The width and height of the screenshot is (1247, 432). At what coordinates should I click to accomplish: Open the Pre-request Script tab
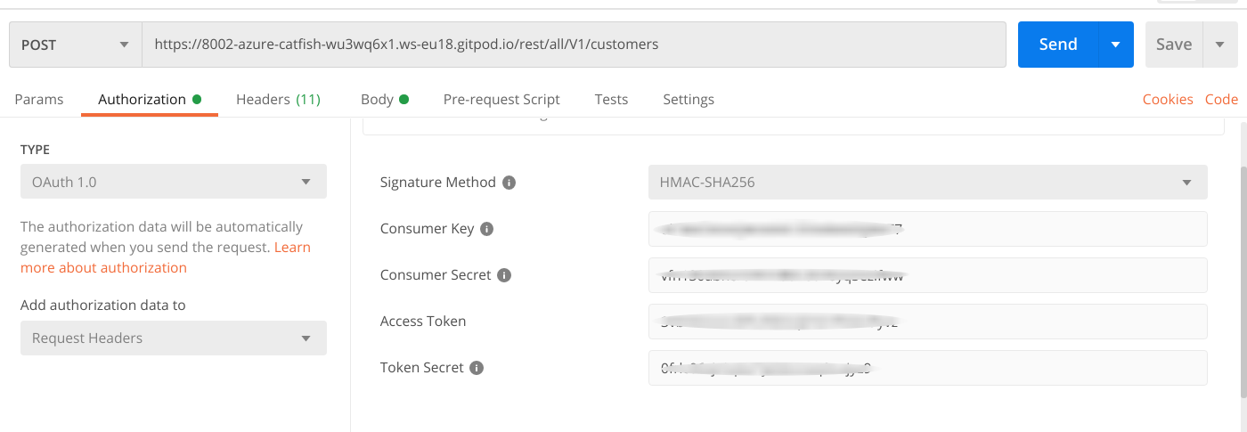[x=501, y=100]
